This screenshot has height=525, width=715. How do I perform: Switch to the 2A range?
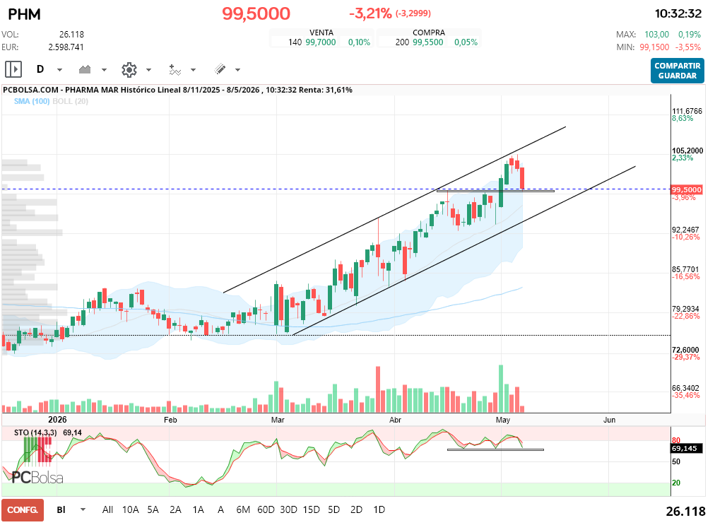point(175,510)
